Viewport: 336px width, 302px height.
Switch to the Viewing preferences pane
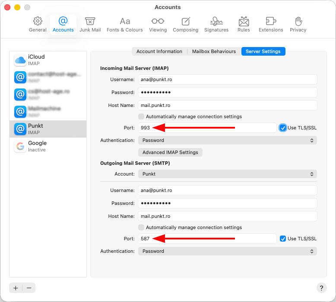point(158,25)
